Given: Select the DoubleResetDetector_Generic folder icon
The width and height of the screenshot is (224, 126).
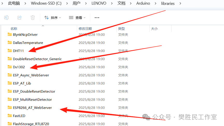Looking at the screenshot, I should tap(10, 59).
